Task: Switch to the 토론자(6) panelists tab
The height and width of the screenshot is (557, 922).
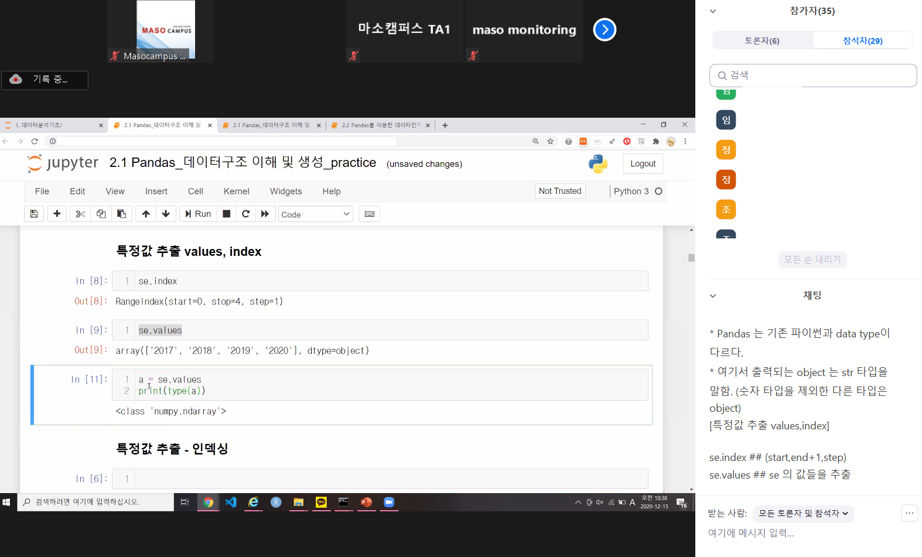Action: pyautogui.click(x=761, y=40)
